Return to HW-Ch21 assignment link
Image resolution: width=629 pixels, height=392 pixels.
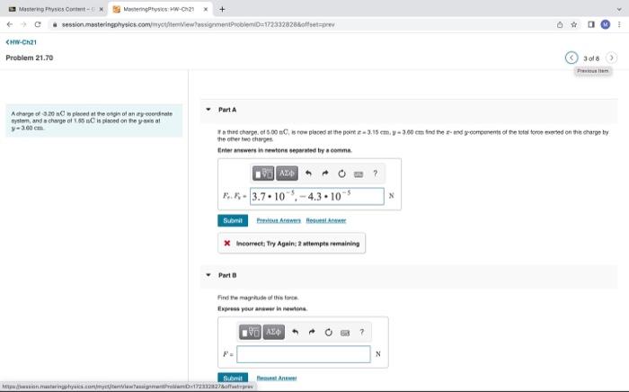coord(22,42)
